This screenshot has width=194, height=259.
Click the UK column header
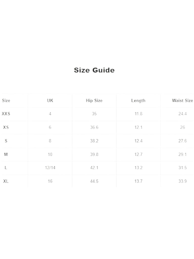[50, 100]
